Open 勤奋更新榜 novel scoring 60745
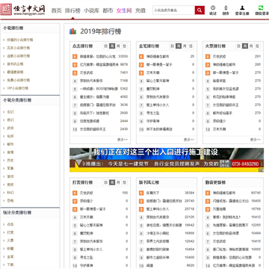The width and height of the screenshot is (269, 269). [x=224, y=193]
